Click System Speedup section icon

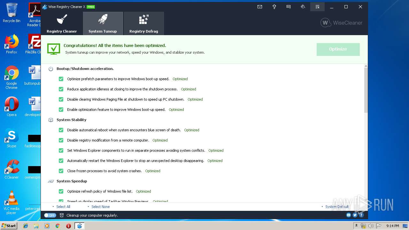(51, 181)
